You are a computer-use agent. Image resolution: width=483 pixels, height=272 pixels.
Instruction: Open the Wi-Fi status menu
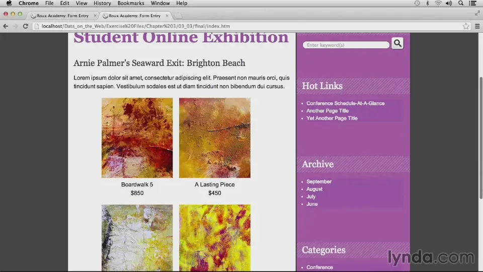(x=438, y=3)
